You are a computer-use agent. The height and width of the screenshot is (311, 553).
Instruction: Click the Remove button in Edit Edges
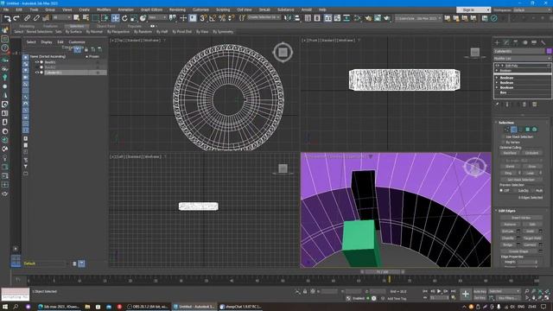point(510,225)
